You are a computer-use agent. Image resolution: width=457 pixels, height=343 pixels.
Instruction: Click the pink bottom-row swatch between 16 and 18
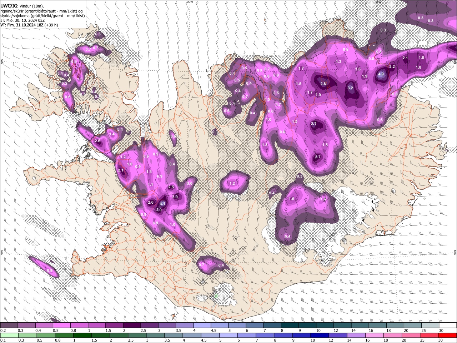point(374,335)
